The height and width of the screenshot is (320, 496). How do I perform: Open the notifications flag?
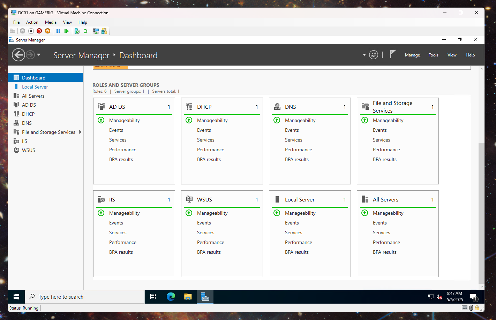[x=392, y=54]
